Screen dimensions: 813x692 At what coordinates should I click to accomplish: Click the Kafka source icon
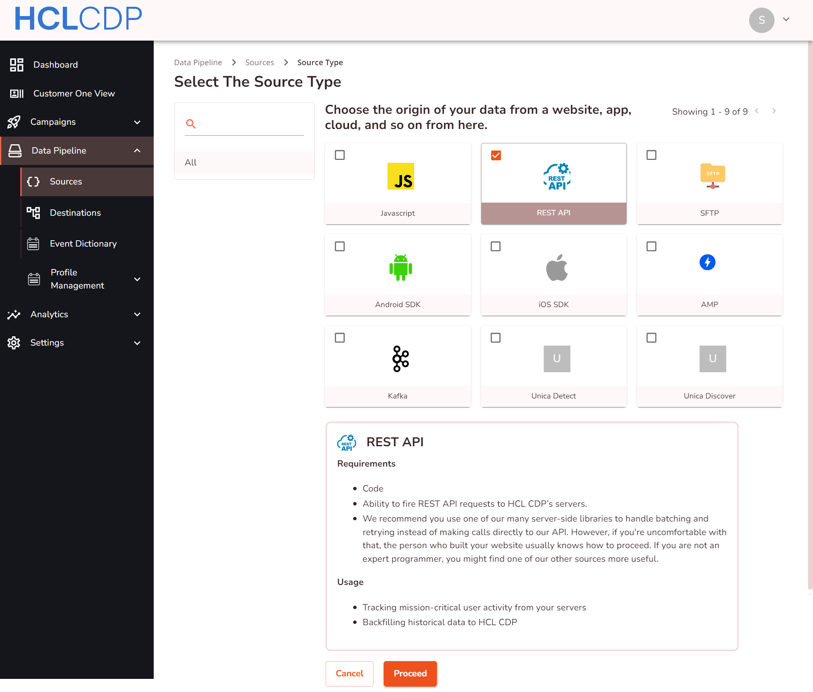pos(400,359)
